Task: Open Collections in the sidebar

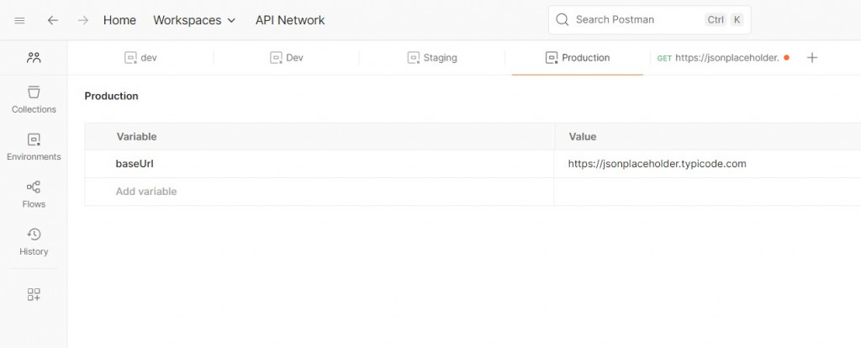Action: point(34,99)
